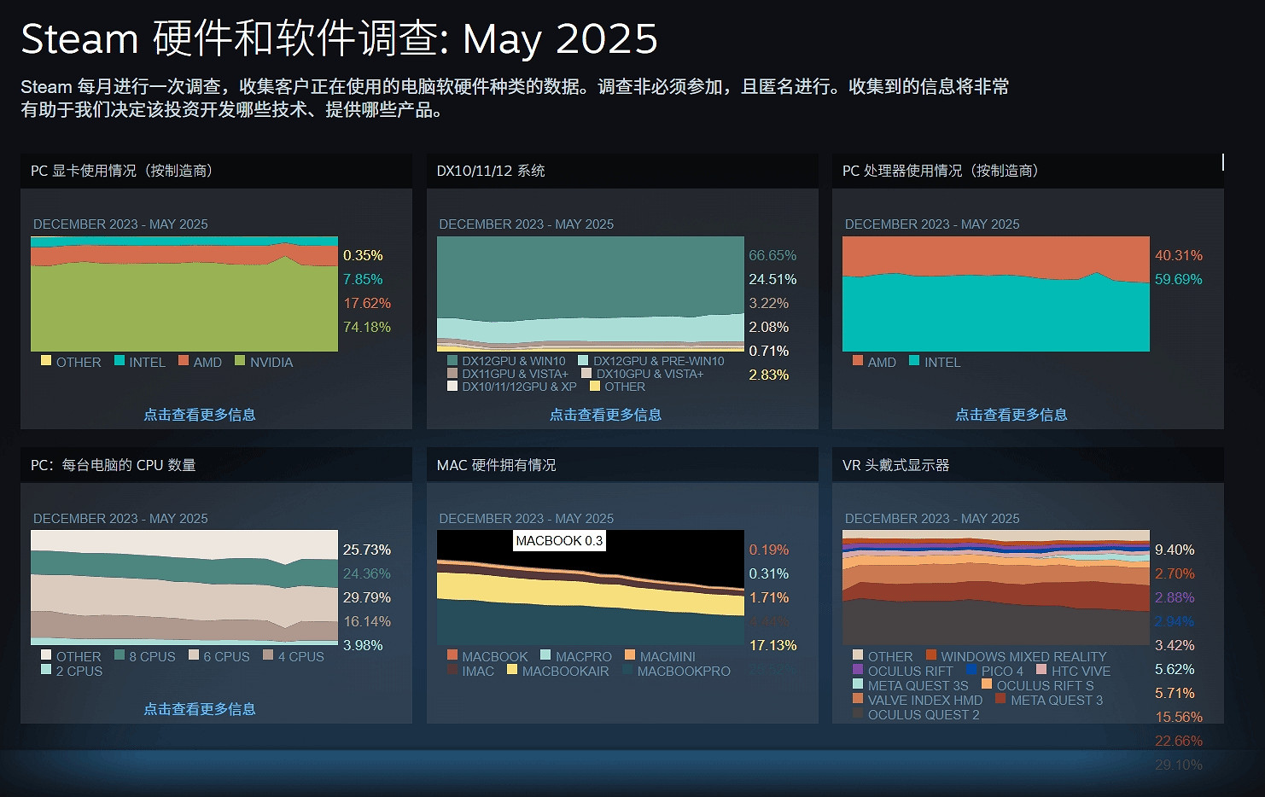Screen dimensions: 1265x797
Task: Click the WINDOWS MIXED REALITY legend marker
Action: click(930, 656)
